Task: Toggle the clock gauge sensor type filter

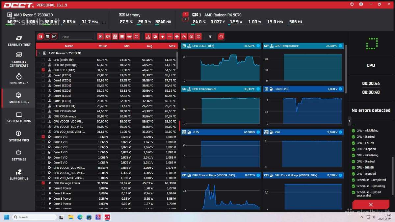Action: pos(184,37)
